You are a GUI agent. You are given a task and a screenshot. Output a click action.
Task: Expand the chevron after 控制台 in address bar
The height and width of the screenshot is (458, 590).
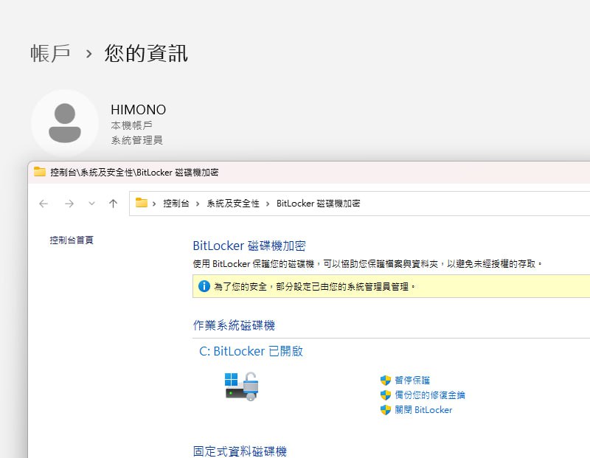[x=198, y=204]
